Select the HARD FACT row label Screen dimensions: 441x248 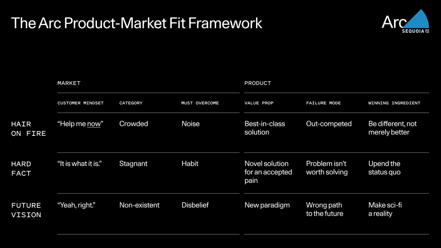[21, 168]
